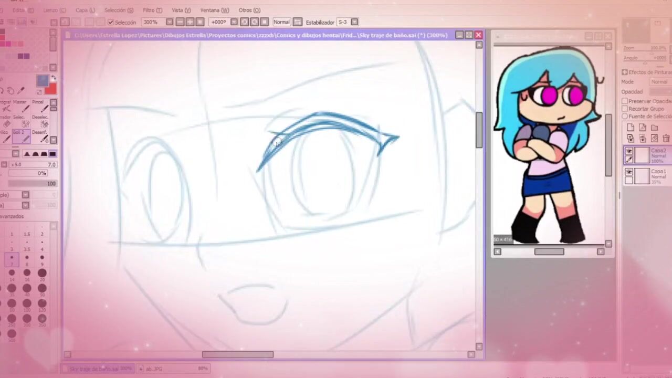Image resolution: width=672 pixels, height=378 pixels.
Task: Delete the layer with trash icon
Action: [666, 139]
